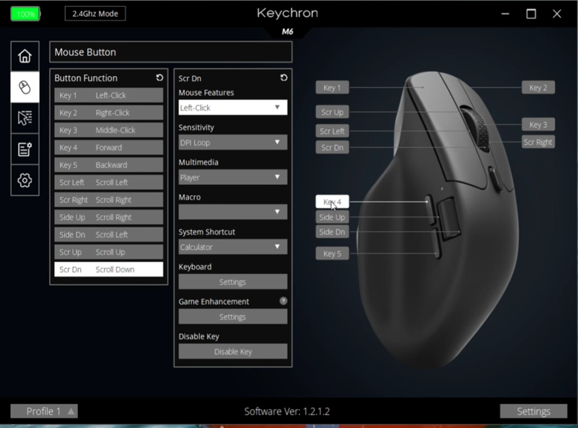Open Settings button at bottom right
The image size is (578, 428).
533,411
